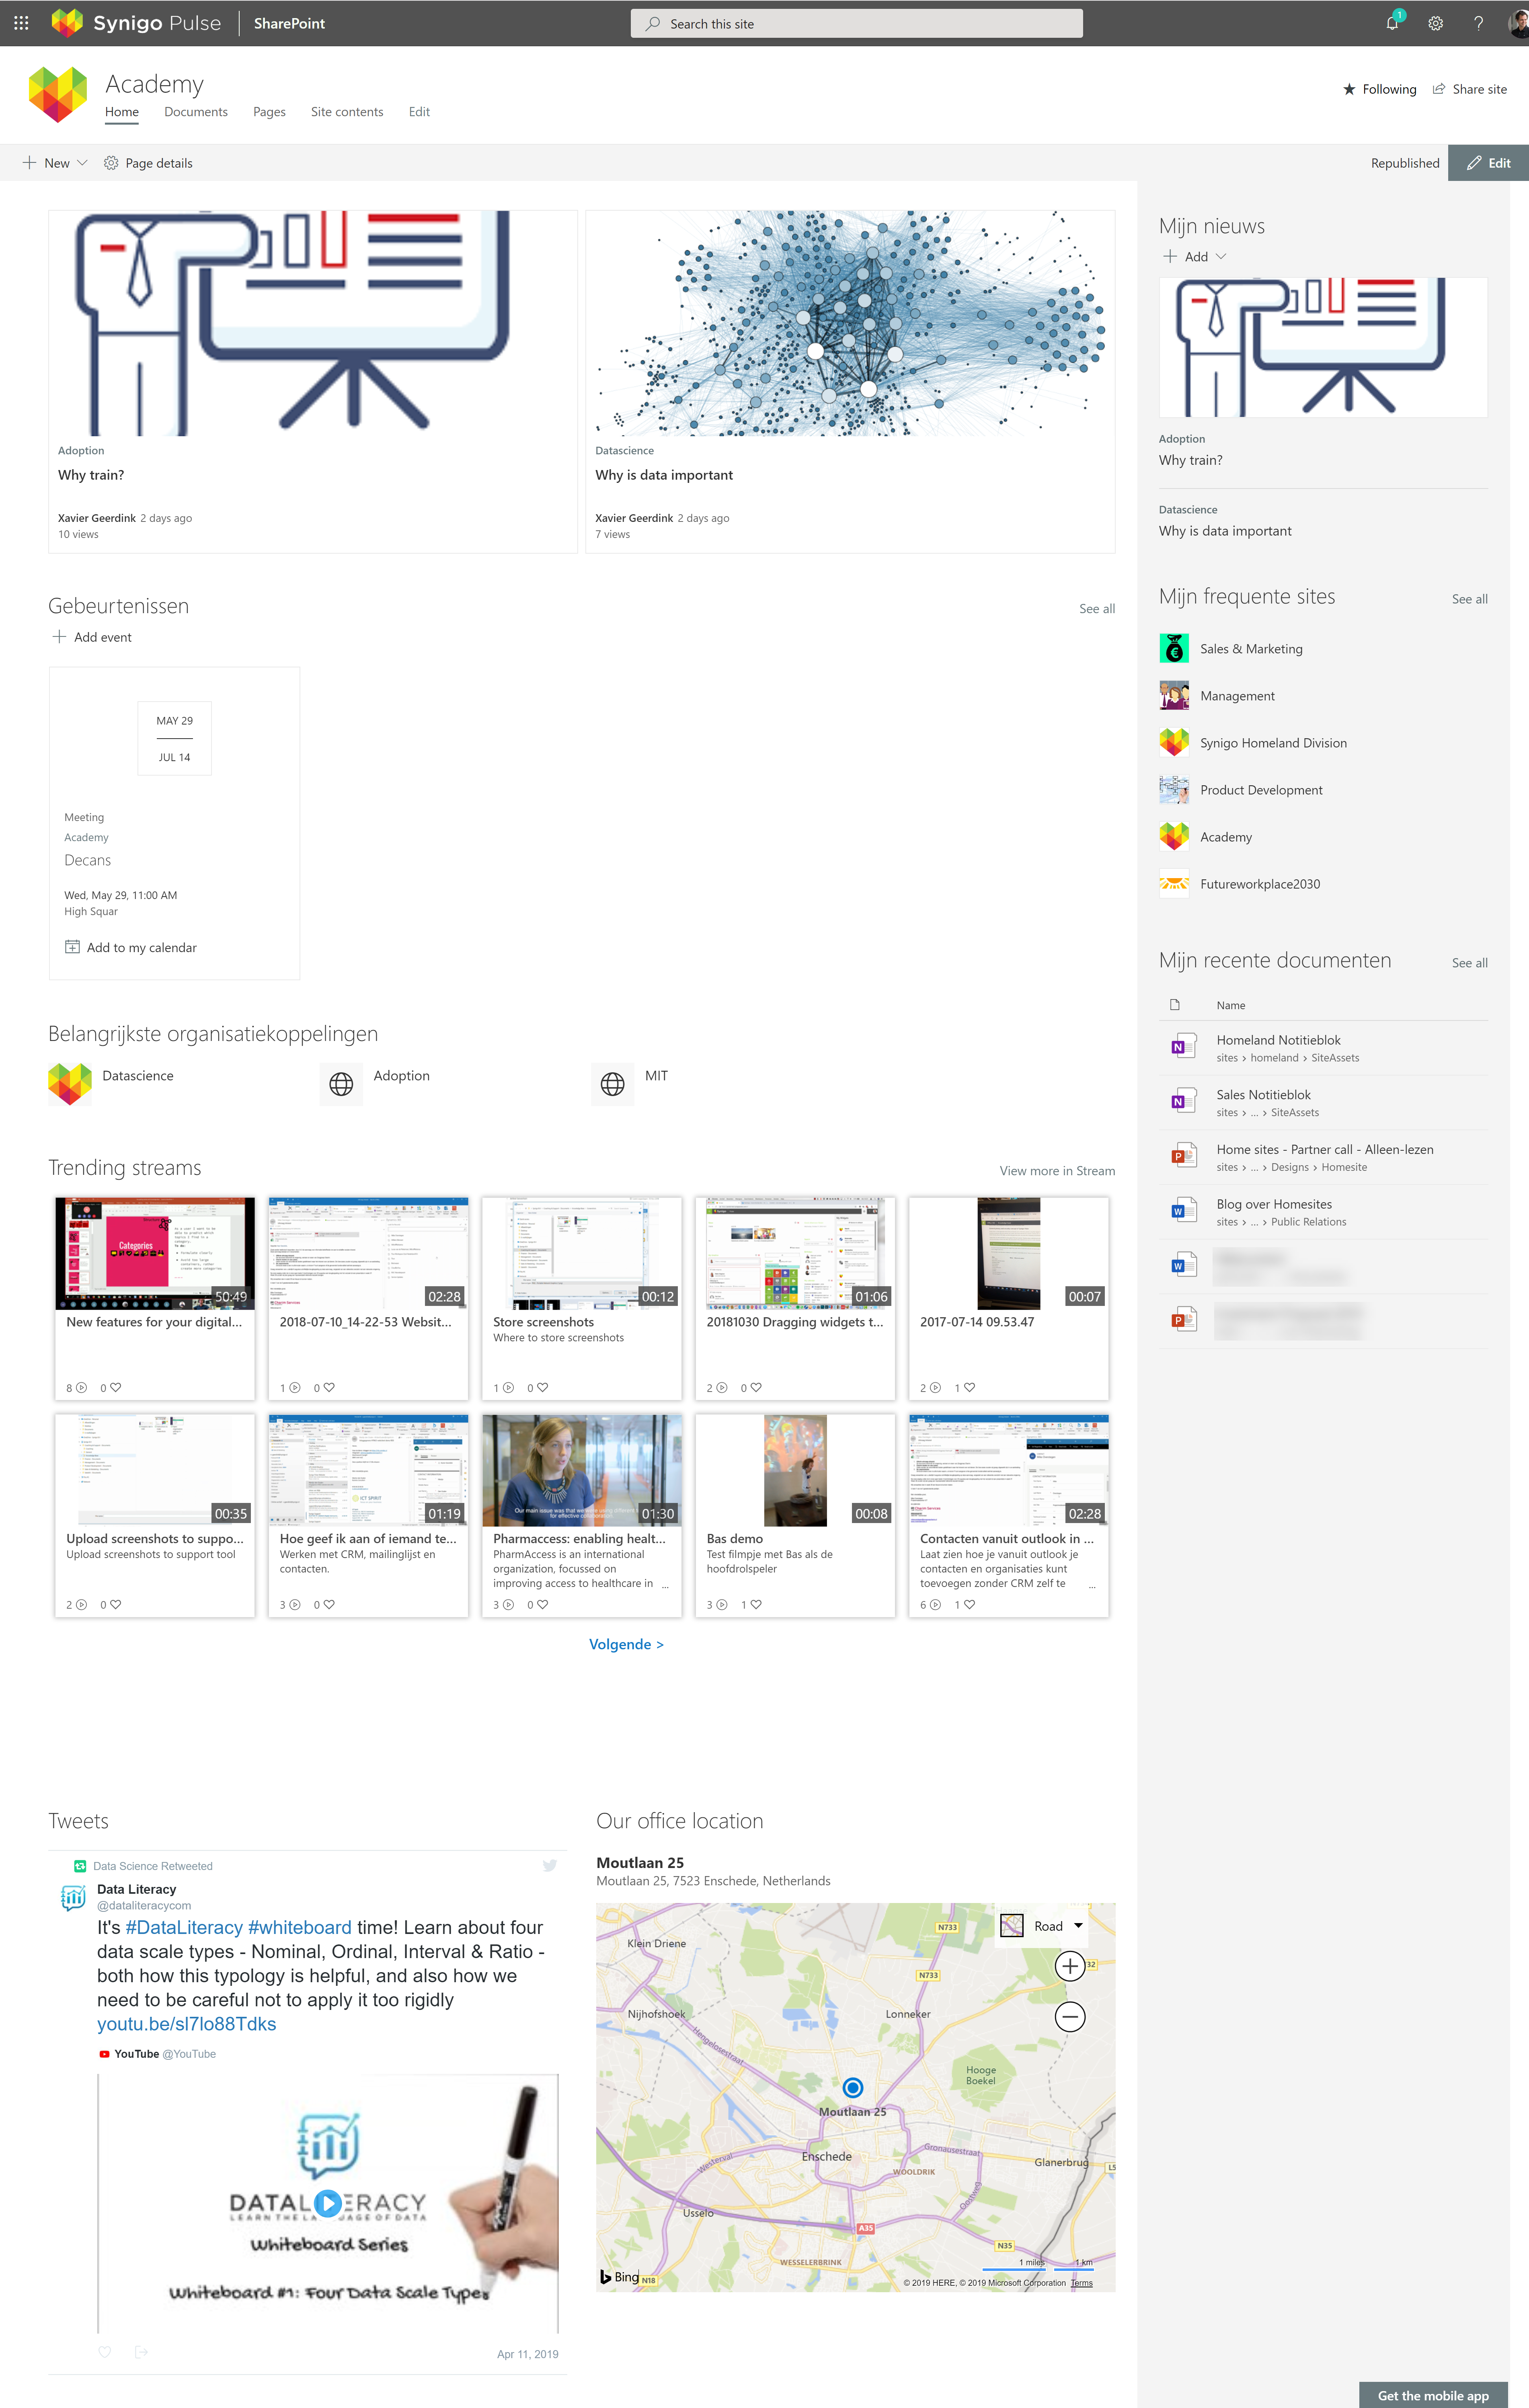Click the Add to my calendar icon
Viewport: 1529px width, 2408px height.
(x=72, y=947)
